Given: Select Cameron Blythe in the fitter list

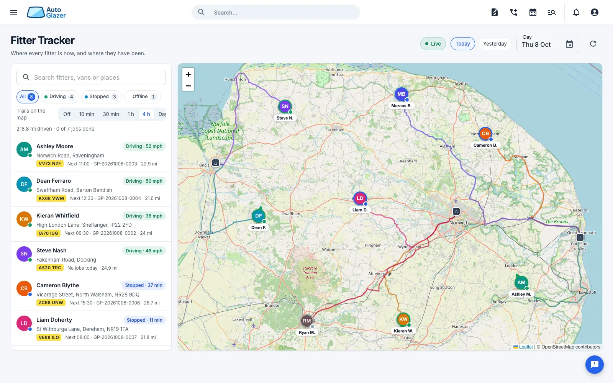Looking at the screenshot, I should pos(91,294).
